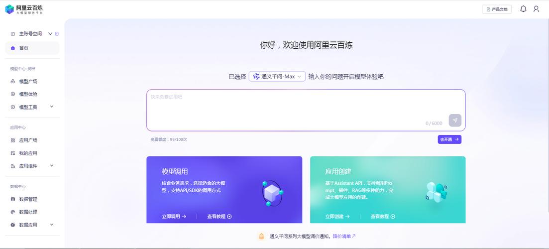Focus the question input text box
Viewport: 549px width, 249px height.
(x=306, y=111)
